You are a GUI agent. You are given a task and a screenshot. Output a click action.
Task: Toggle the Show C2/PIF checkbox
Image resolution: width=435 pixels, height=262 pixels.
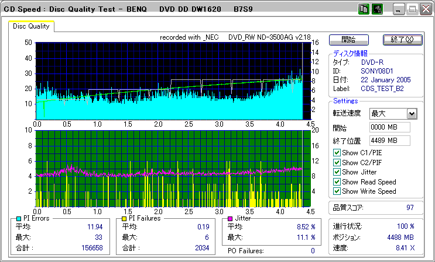tap(337, 162)
